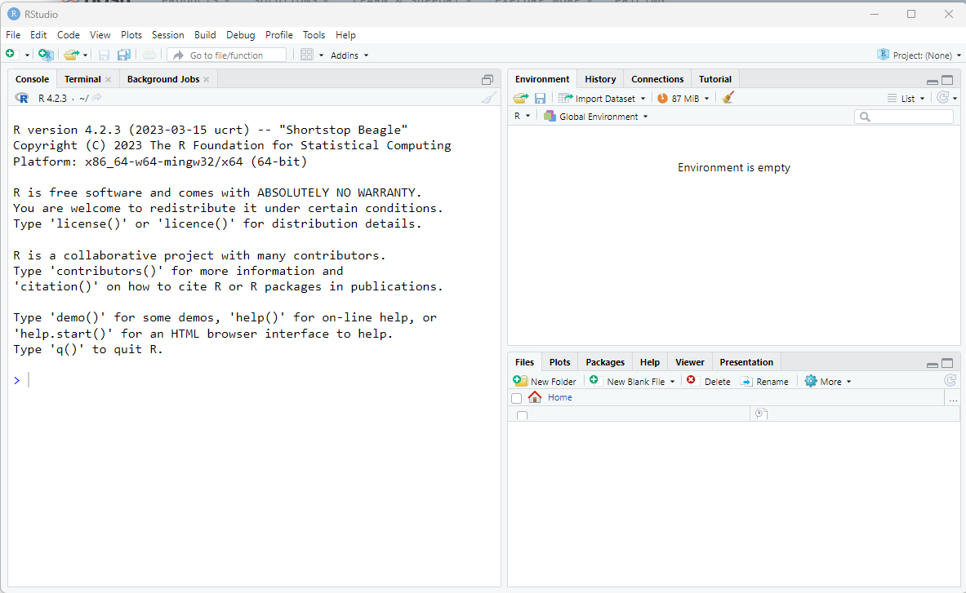Screen dimensions: 966x593
Task: Click the Save current document icon
Action: tap(105, 55)
